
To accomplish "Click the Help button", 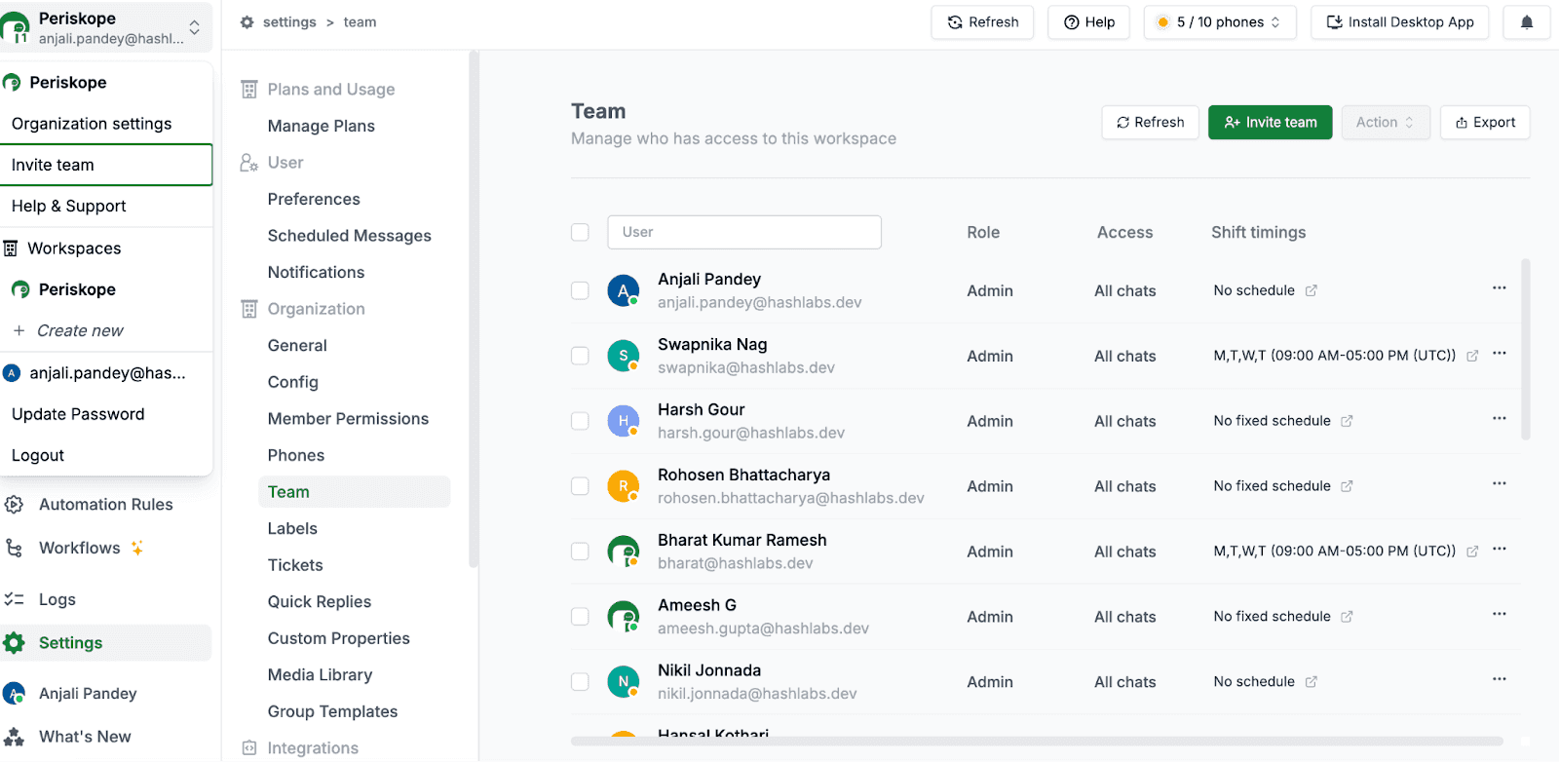I will point(1088,22).
